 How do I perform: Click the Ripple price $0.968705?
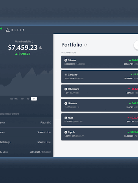tap(129, 136)
